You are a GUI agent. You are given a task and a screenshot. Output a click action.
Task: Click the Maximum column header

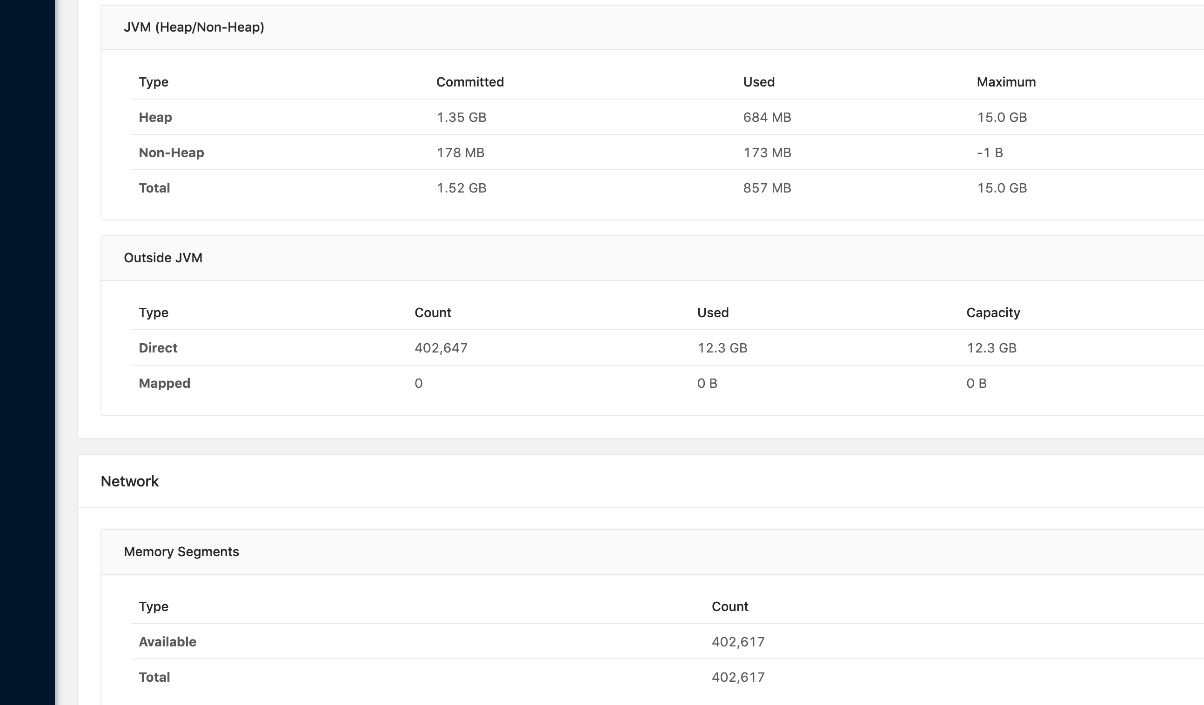pos(1006,82)
